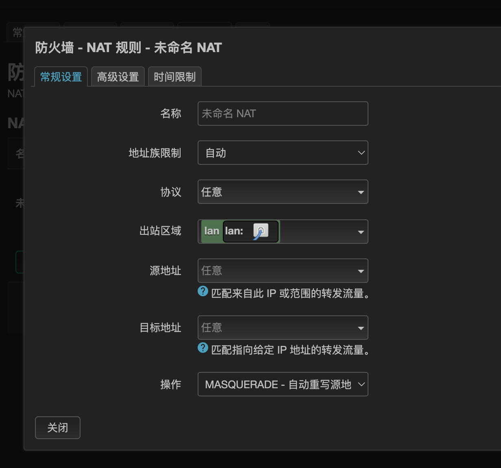Screen dimensions: 501x468
Task: Open the 操作 MASQUERADE dropdown
Action: click(x=283, y=384)
